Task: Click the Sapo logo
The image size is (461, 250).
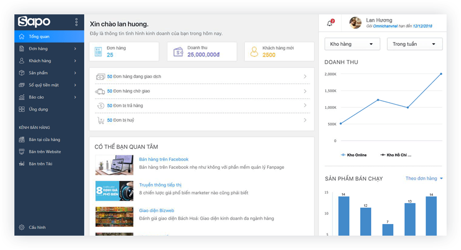Action: click(x=34, y=22)
